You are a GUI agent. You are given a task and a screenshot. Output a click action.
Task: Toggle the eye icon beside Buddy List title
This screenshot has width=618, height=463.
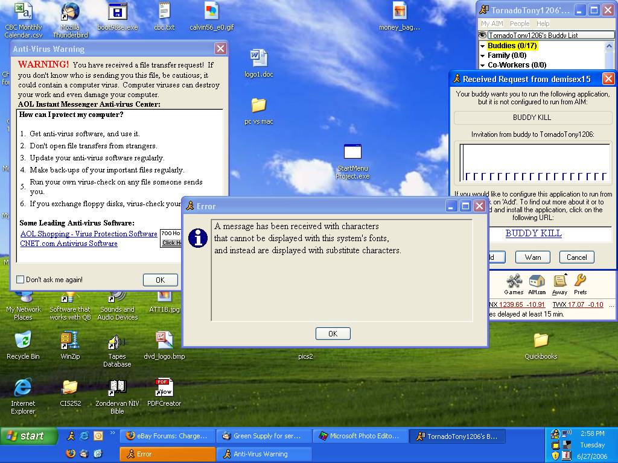483,36
